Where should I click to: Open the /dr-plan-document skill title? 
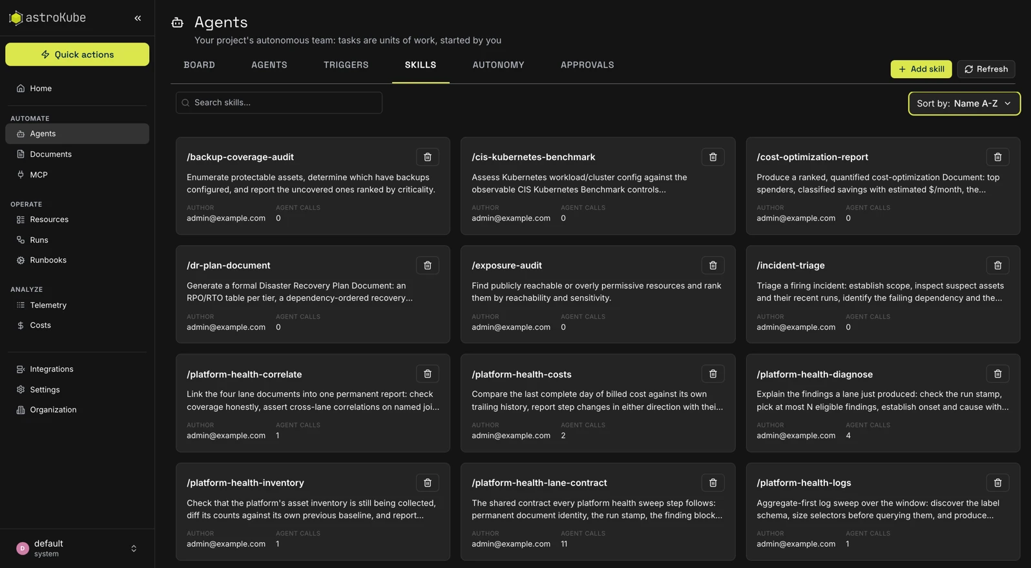228,265
